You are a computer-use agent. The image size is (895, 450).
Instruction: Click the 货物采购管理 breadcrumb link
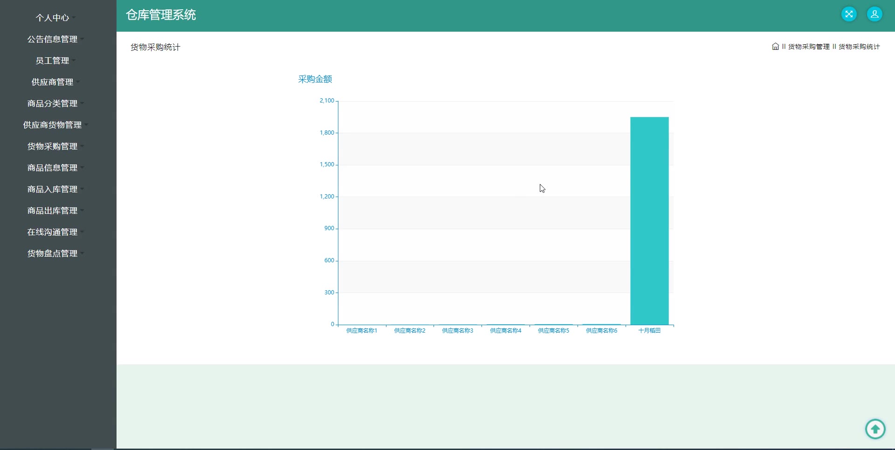point(809,47)
